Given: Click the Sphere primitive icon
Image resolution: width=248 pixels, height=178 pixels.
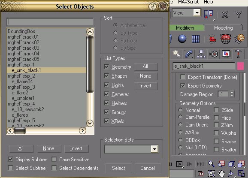Looking at the screenshot, I should tap(182, 39).
